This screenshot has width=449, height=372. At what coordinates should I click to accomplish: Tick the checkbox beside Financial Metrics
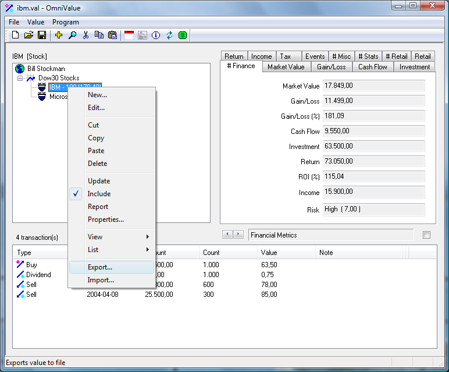click(426, 235)
